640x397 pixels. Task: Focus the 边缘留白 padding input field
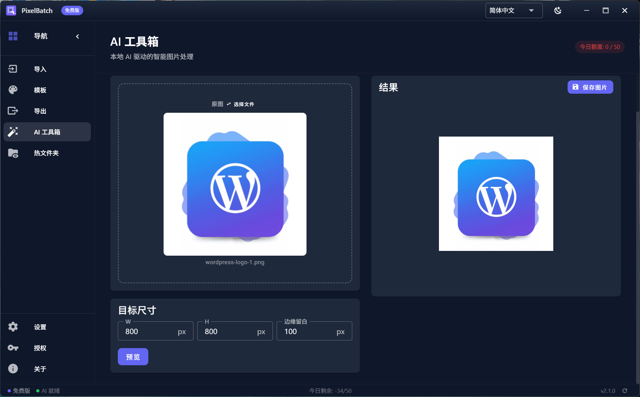point(314,331)
